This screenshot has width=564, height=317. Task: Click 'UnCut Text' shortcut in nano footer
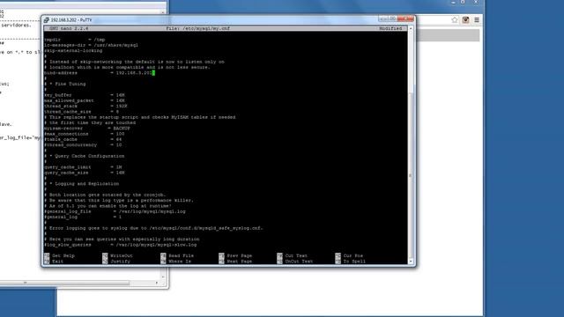point(295,262)
